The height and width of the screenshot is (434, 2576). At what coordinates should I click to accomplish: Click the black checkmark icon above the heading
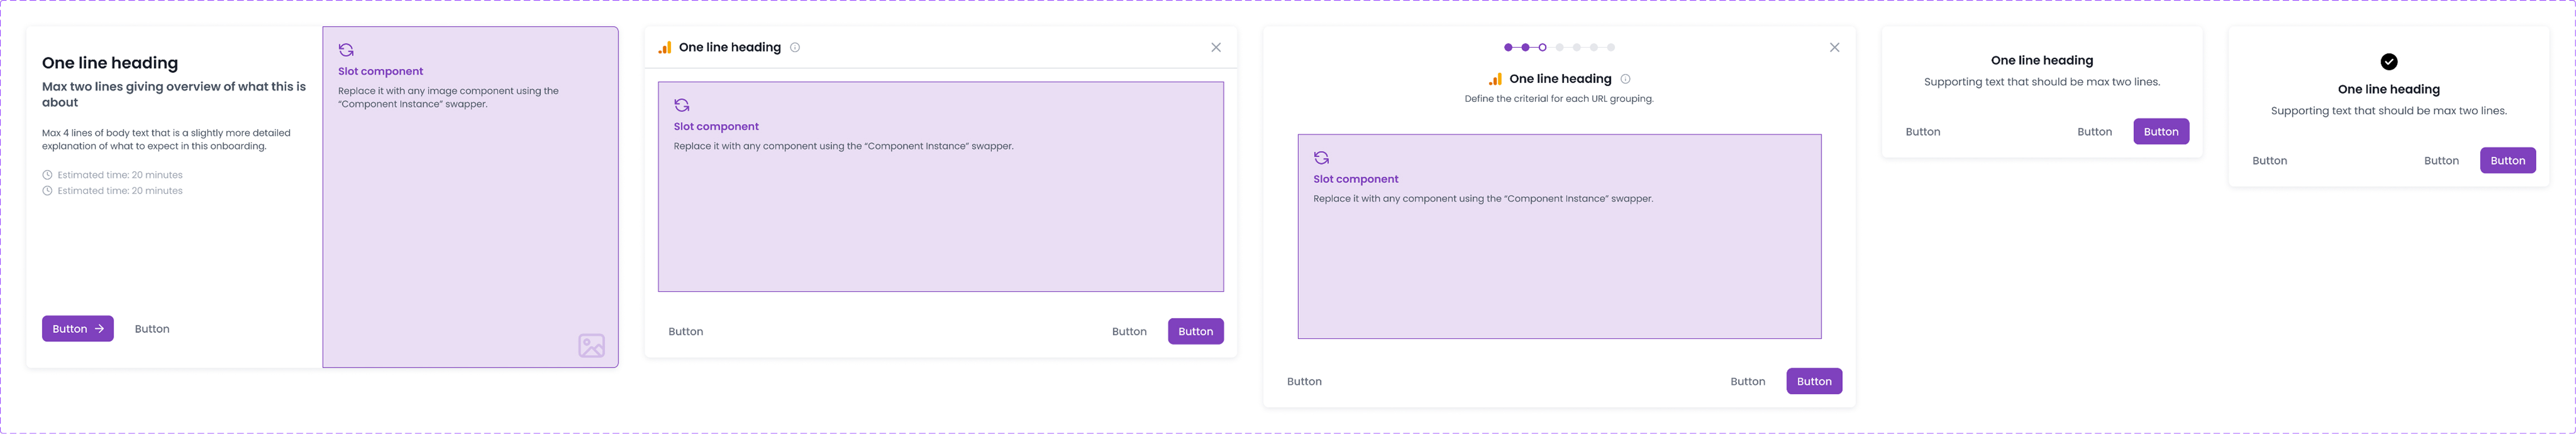pyautogui.click(x=2388, y=62)
